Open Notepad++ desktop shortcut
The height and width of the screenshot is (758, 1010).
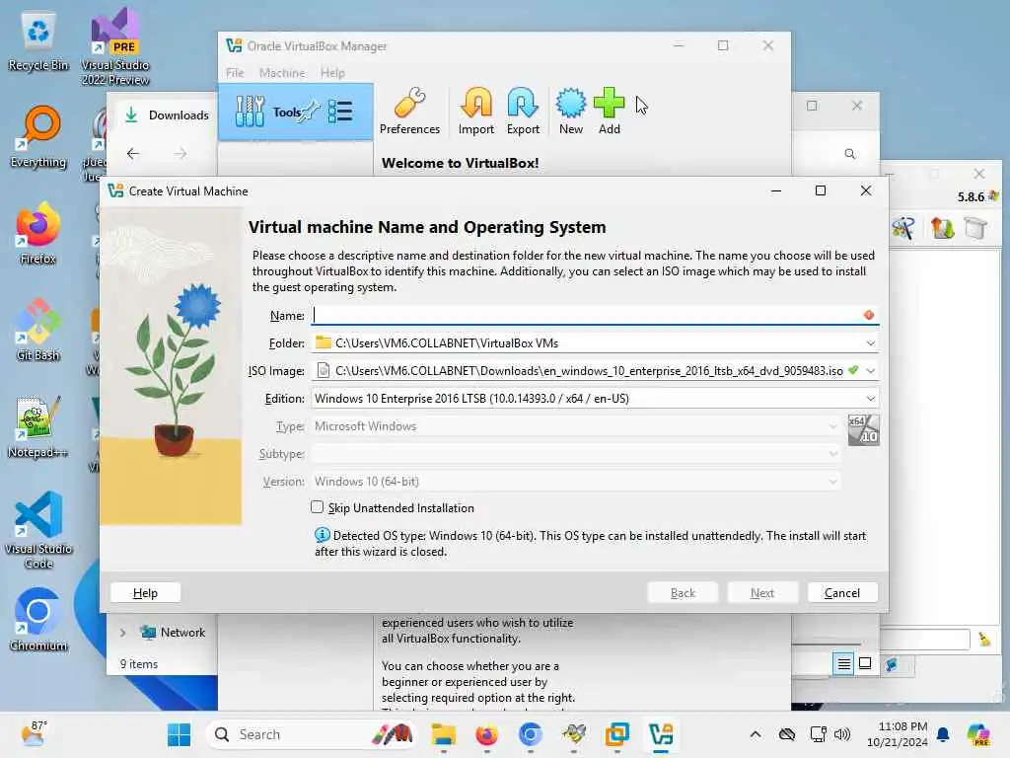pos(38,427)
